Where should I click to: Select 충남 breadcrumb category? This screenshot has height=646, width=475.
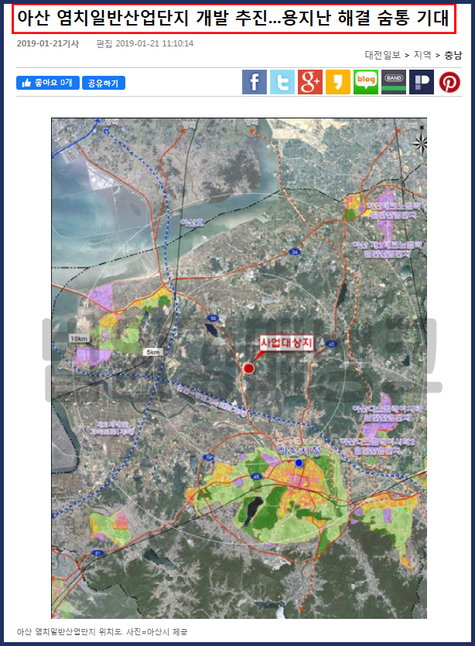click(453, 55)
